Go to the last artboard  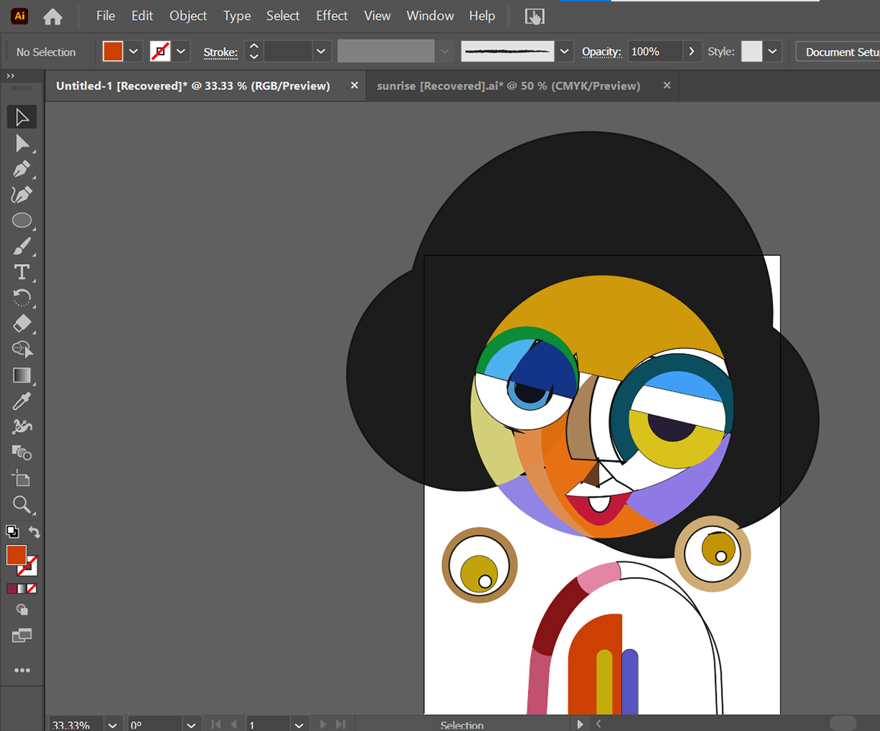(x=339, y=724)
